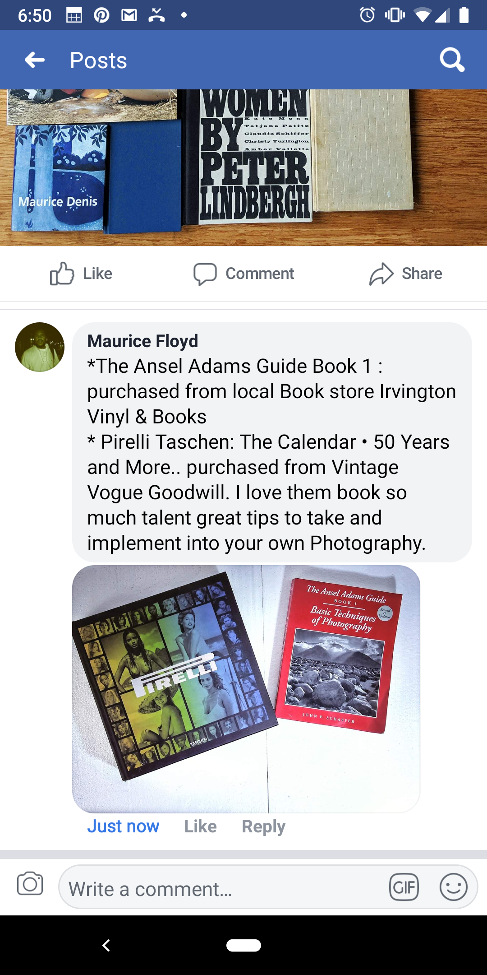Screen dimensions: 487x975
Task: Tap the Android home pill button
Action: click(243, 945)
